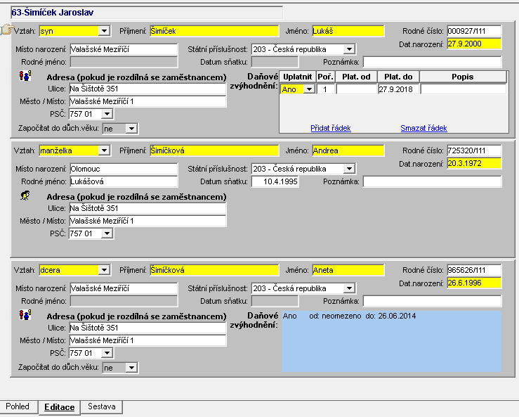
Task: Expand Státní příslušnost dropdown for Aneta
Action: (349, 289)
